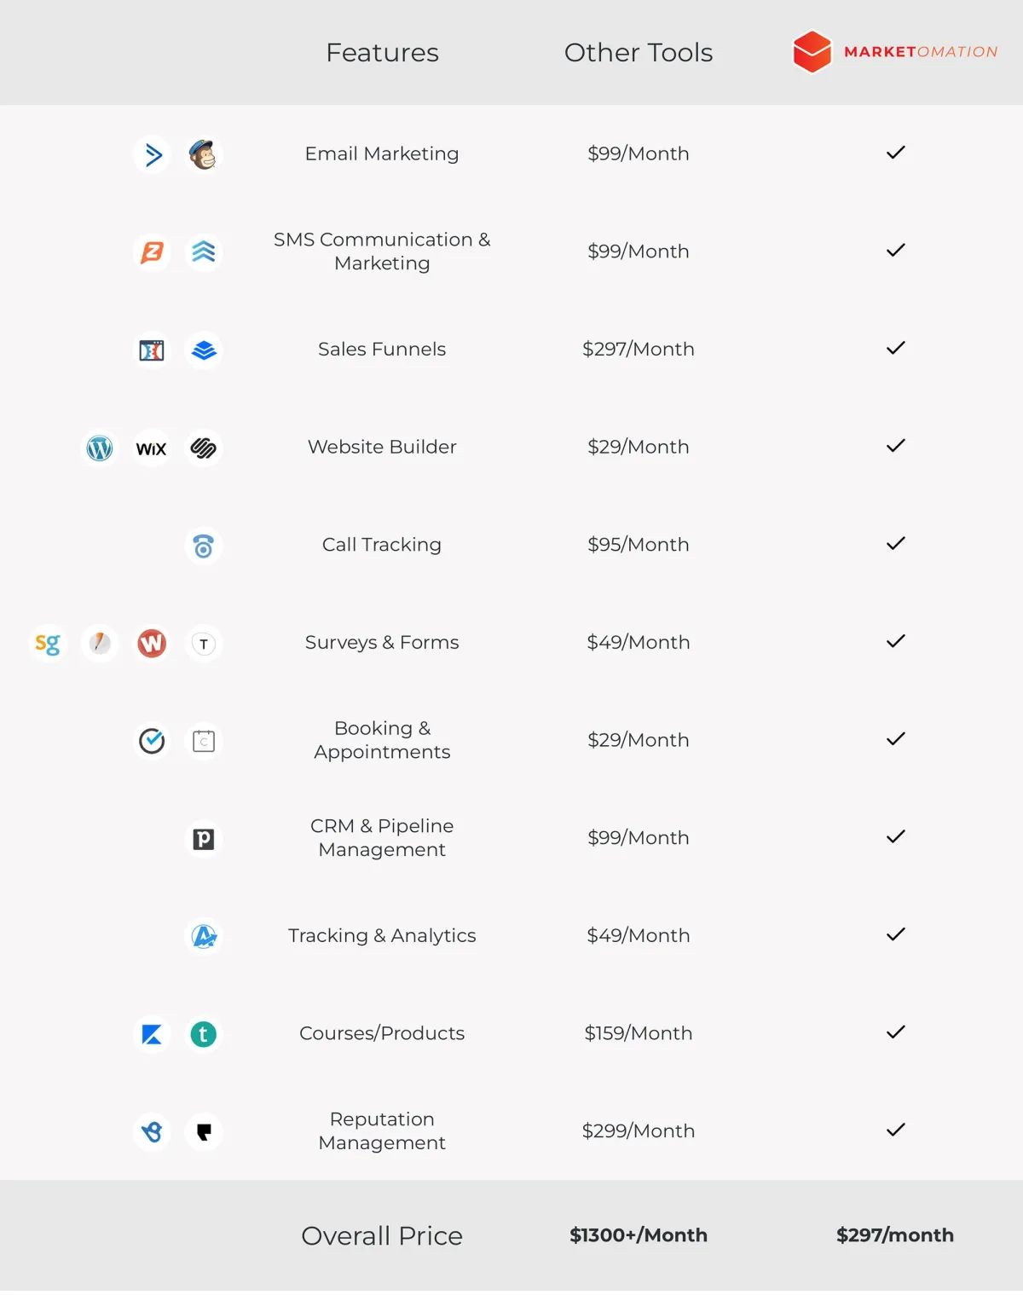
Task: Click the CallRail icon beside Call Tracking
Action: [x=203, y=546]
